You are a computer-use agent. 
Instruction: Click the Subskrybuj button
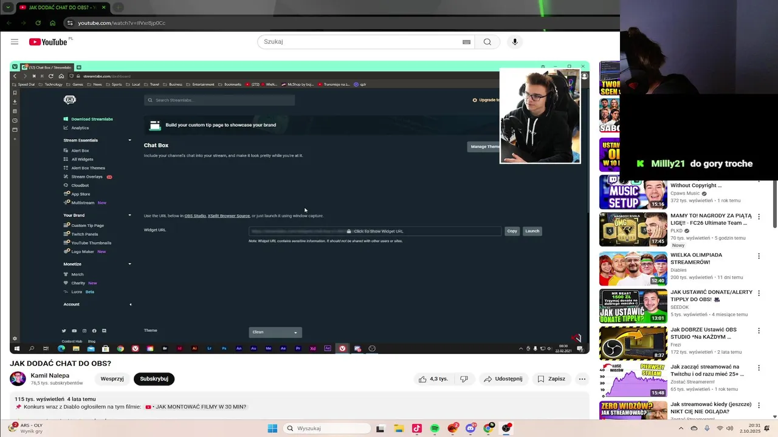154,379
